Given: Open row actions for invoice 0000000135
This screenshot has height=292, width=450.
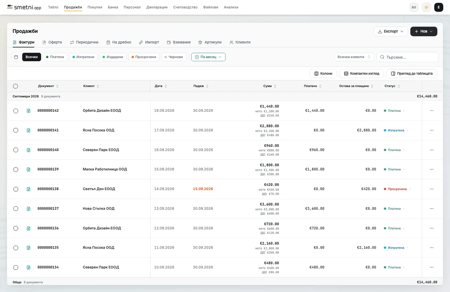Looking at the screenshot, I should 432,248.
